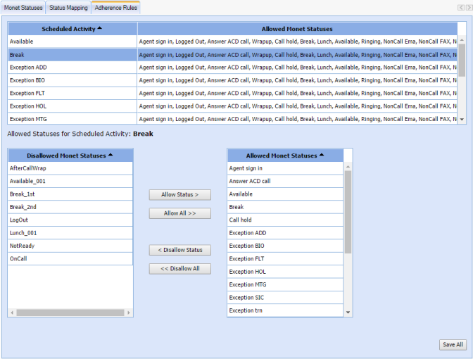Image resolution: width=473 pixels, height=359 pixels.
Task: Click the Allow Status > button
Action: [x=179, y=194]
